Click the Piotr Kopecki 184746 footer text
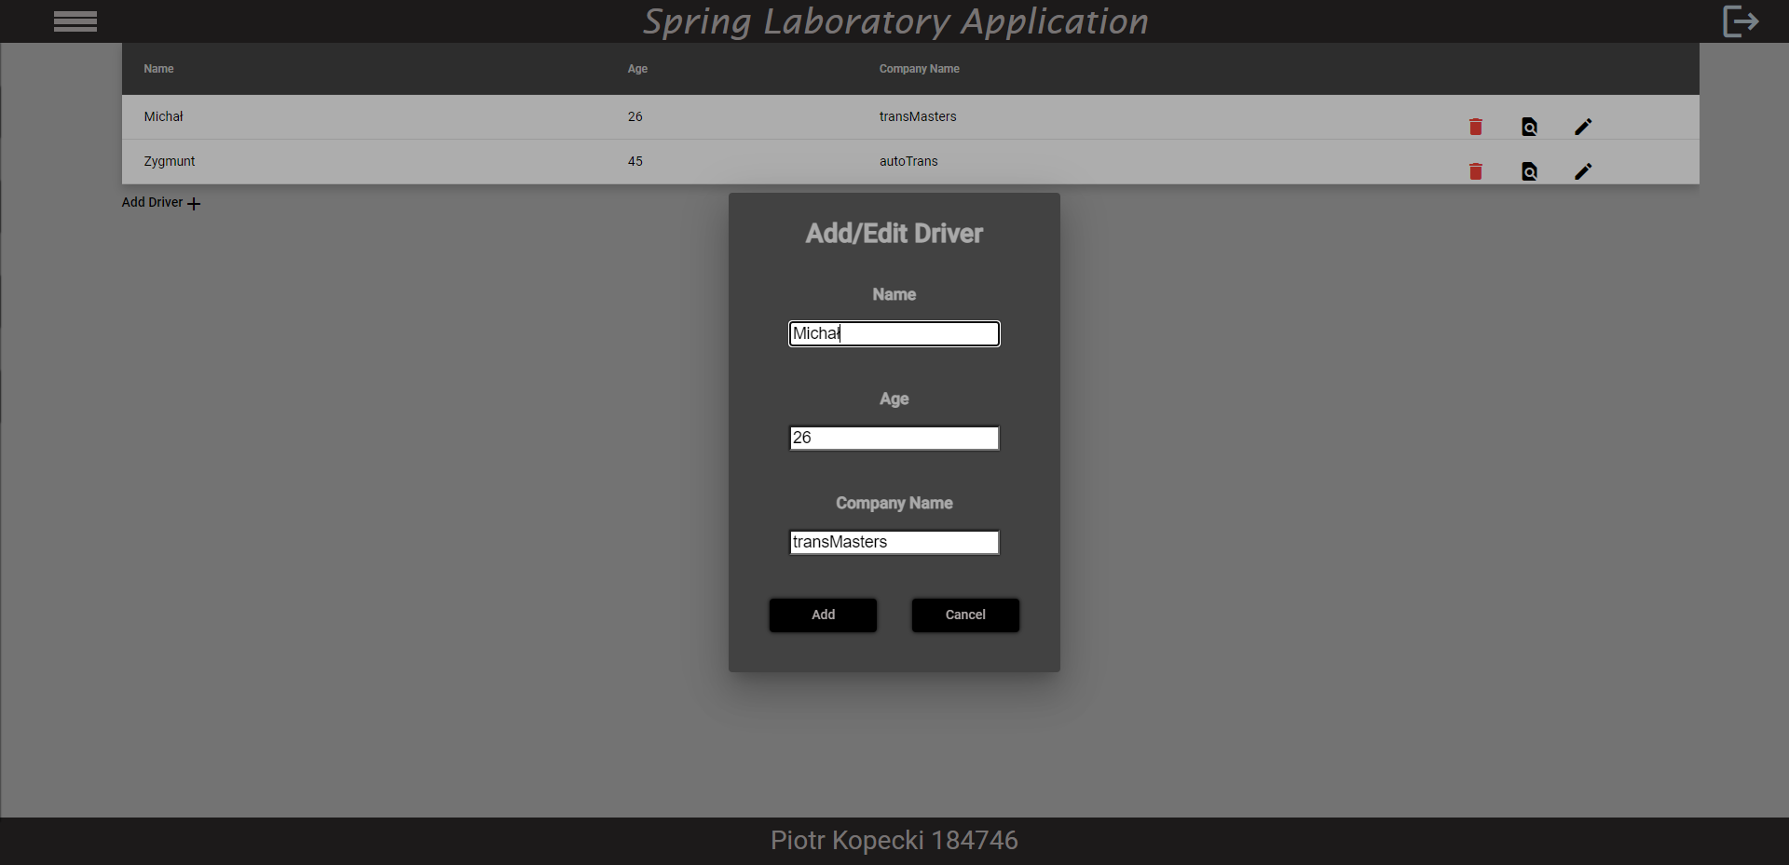Viewport: 1789px width, 865px height. coord(894,841)
